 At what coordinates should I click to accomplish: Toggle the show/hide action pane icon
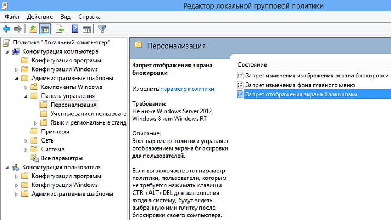(87, 29)
